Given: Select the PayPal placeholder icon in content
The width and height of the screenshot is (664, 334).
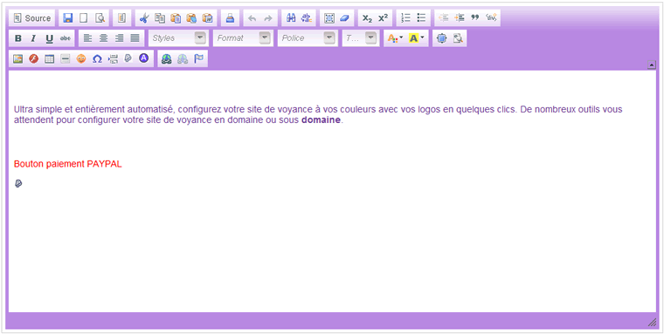Looking at the screenshot, I should 18,183.
